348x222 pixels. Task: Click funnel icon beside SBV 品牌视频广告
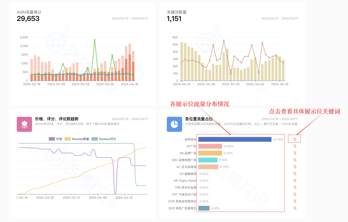coord(295,160)
